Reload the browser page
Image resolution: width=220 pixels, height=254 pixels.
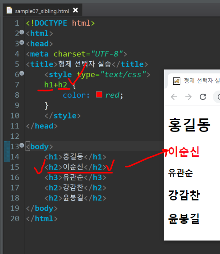coord(203,97)
